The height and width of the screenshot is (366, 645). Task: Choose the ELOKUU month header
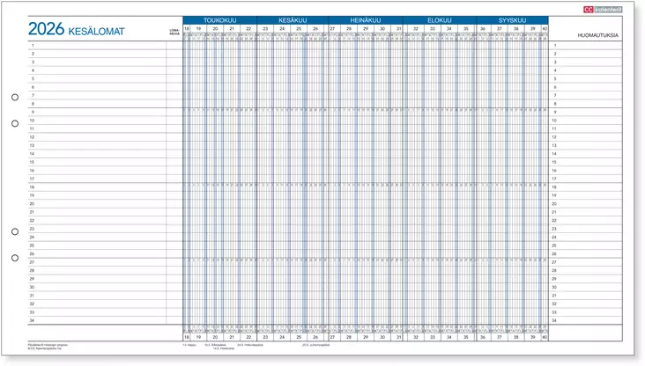[439, 19]
